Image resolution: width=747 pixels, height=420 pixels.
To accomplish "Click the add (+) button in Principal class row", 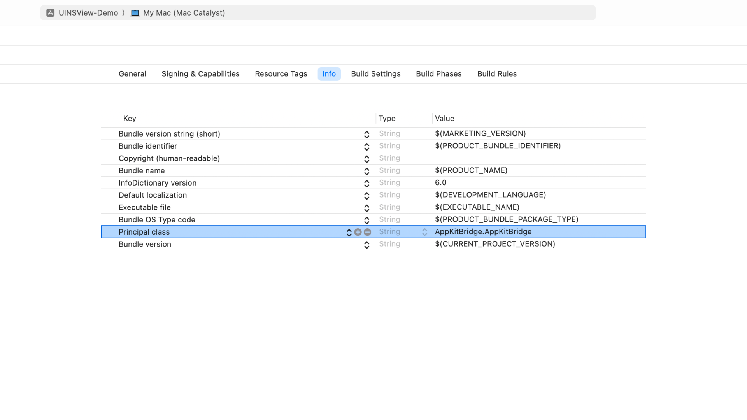I will pyautogui.click(x=358, y=232).
